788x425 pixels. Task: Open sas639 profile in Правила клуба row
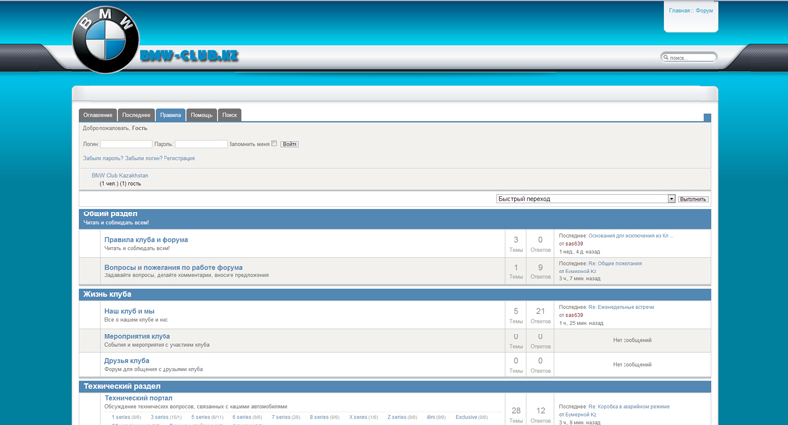pos(574,244)
